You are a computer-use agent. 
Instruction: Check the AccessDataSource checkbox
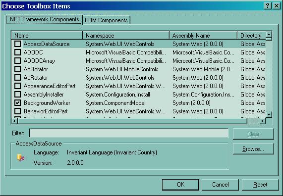tap(17, 44)
